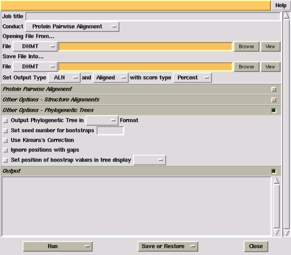Screen dimensions: 291x255
Task: Open the Percent score type dropdown
Action: tap(192, 78)
